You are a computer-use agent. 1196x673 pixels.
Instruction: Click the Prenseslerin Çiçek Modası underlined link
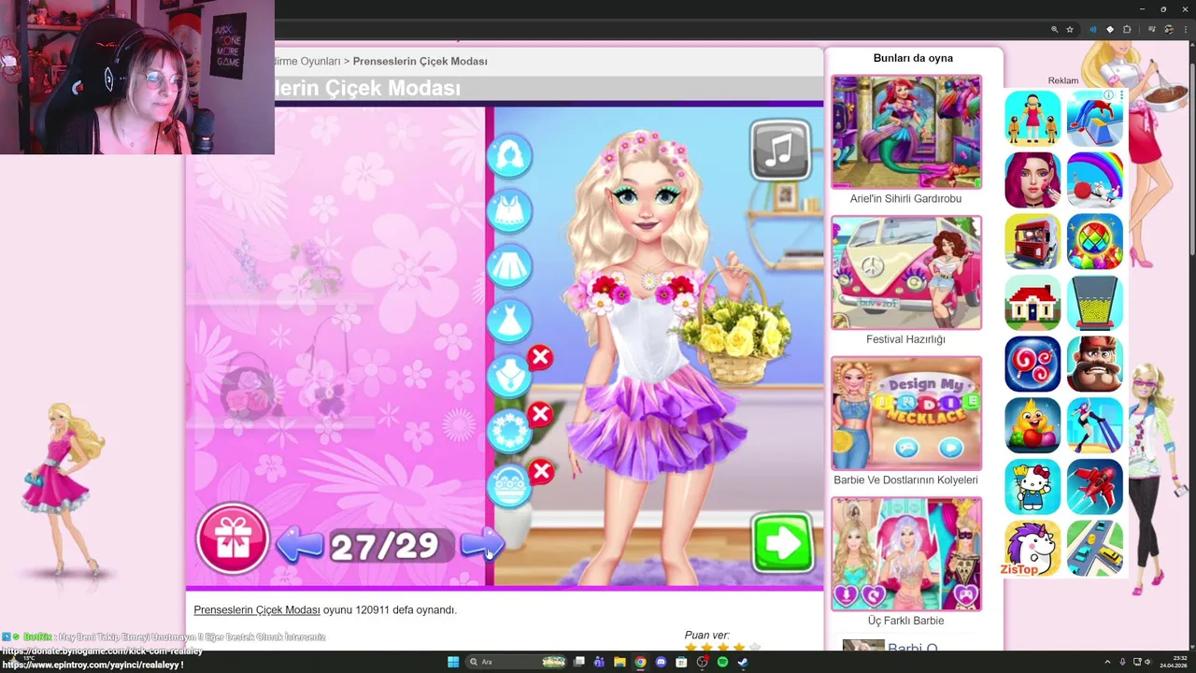(x=257, y=610)
